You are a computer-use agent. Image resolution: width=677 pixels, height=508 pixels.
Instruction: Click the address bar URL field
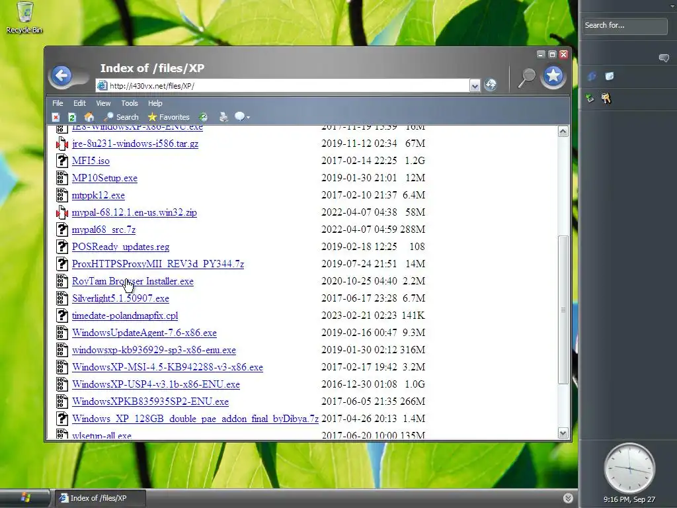pyautogui.click(x=283, y=85)
